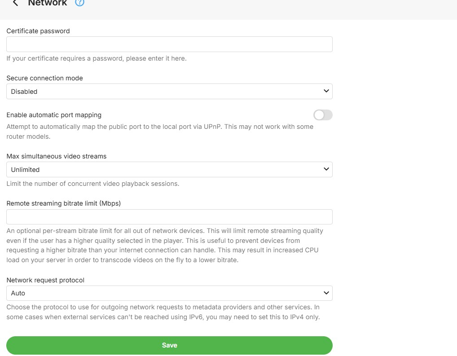Open the help question mark icon

[x=80, y=3]
